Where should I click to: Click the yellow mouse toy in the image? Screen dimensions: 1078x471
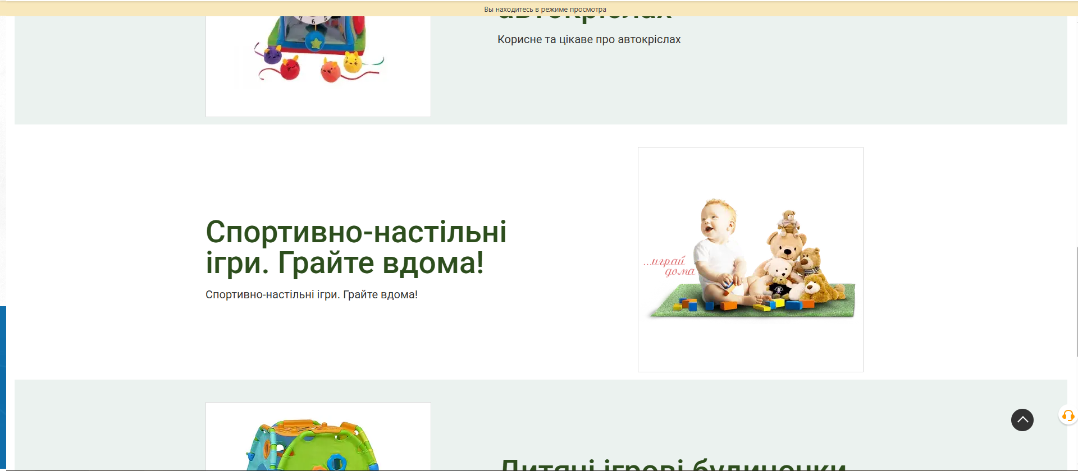352,61
